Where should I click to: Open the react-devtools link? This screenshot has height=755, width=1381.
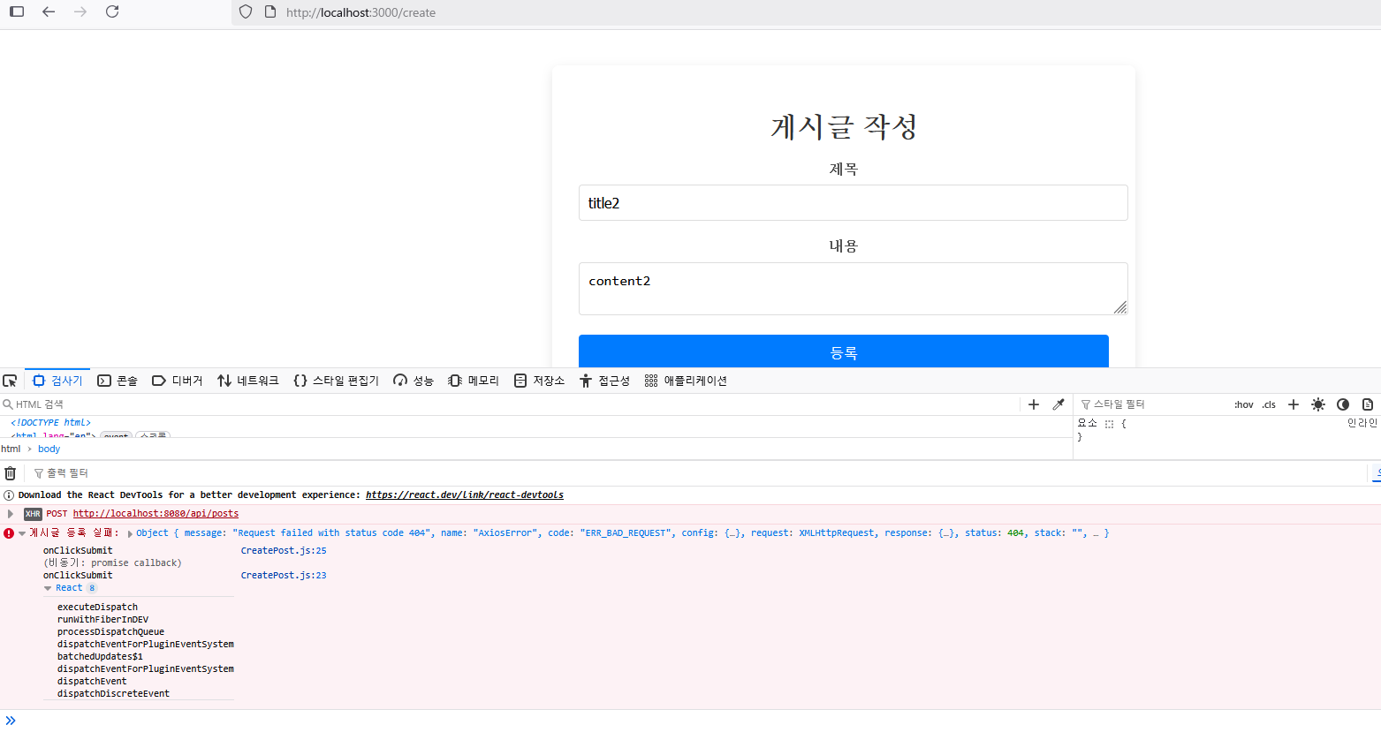point(465,495)
